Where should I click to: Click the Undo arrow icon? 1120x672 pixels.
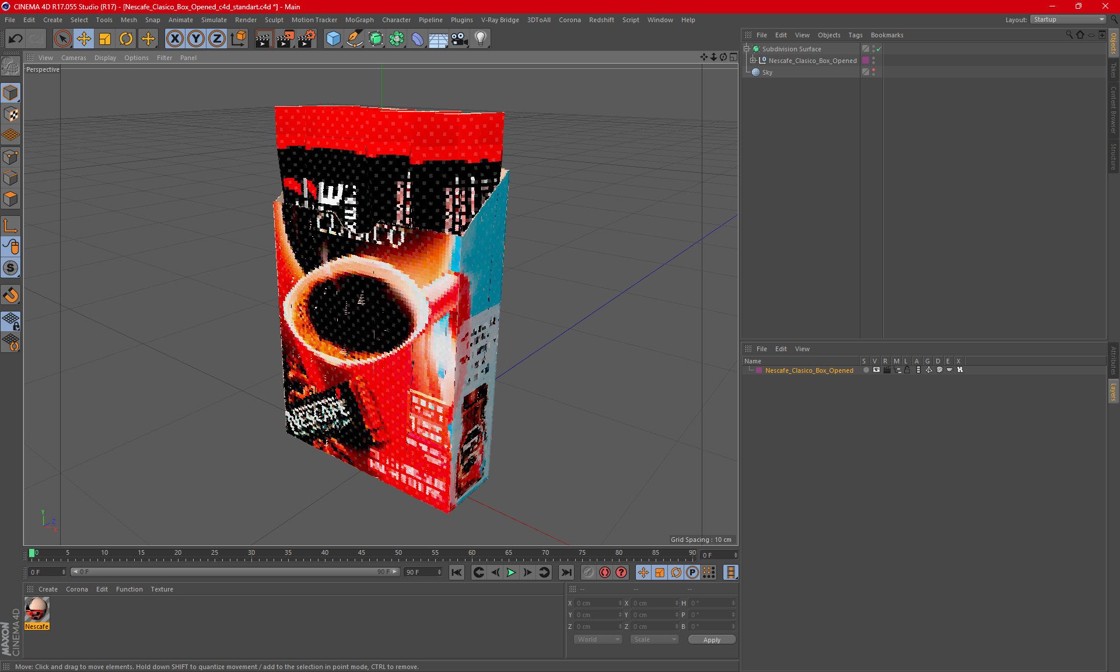coord(15,38)
